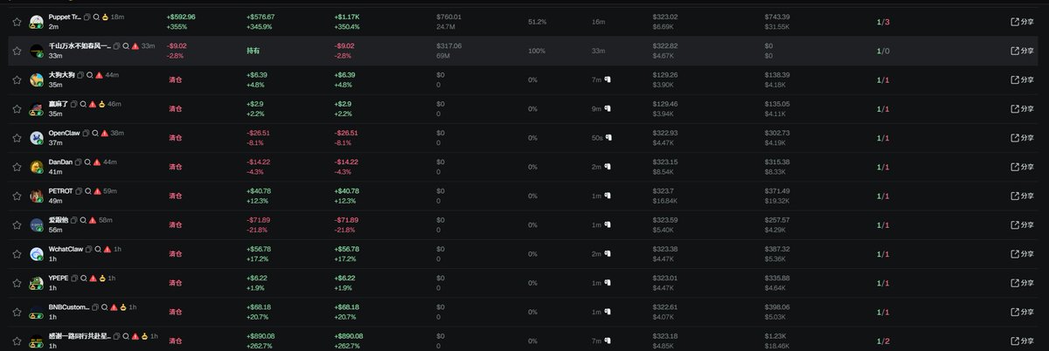Viewport: 1049px width, 351px height.
Task: Click the YPEPE frog avatar thumbnail
Action: (x=37, y=283)
